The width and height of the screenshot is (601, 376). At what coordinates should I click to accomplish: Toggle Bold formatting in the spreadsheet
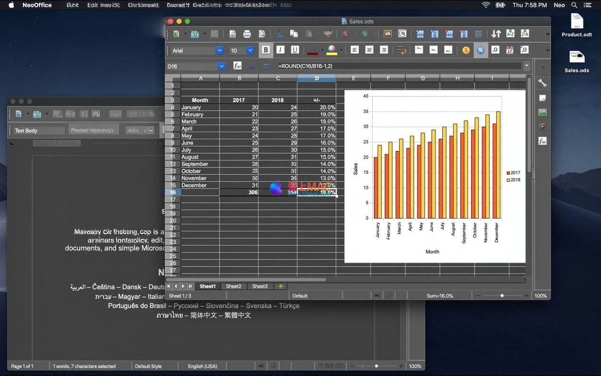pos(266,50)
